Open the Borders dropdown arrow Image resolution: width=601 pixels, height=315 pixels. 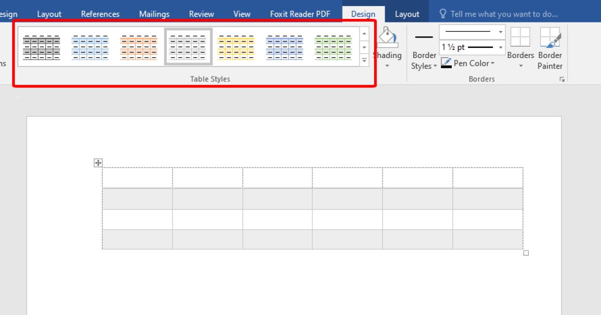coord(520,66)
